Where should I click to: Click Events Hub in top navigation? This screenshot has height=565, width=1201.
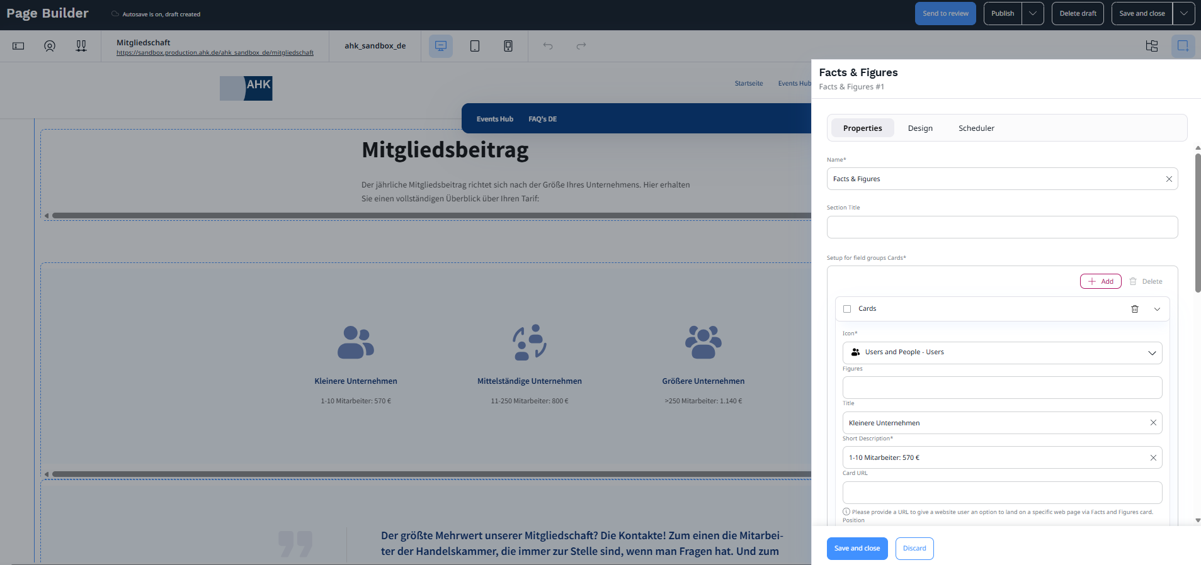(794, 83)
